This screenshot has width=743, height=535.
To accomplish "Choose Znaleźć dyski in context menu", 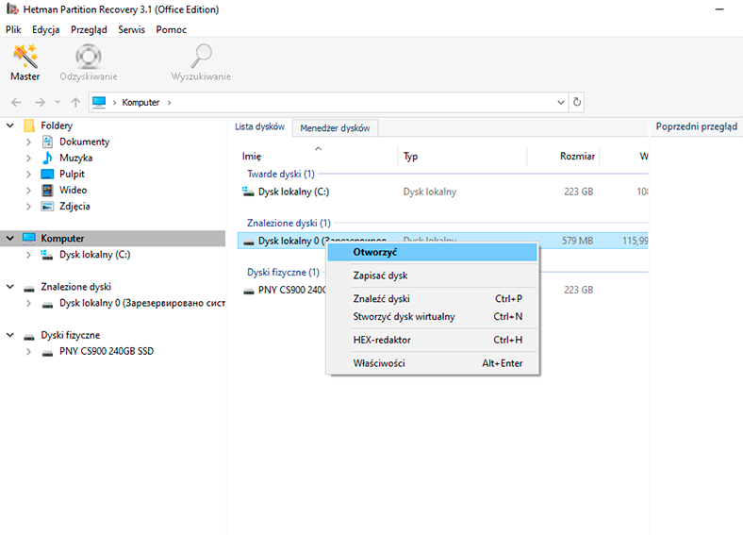I will pyautogui.click(x=433, y=299).
